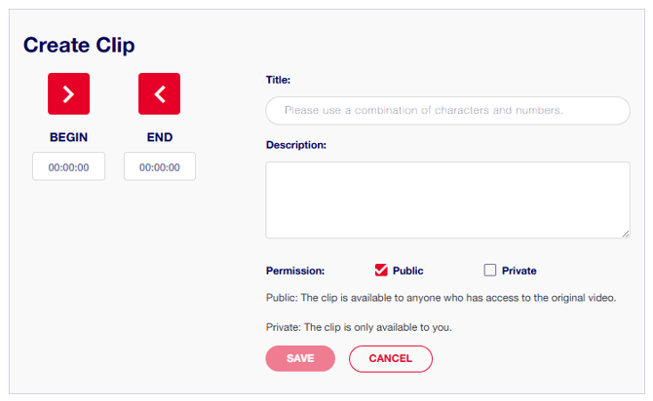Uncheck the Public permission checkbox
653x401 pixels.
click(x=381, y=271)
